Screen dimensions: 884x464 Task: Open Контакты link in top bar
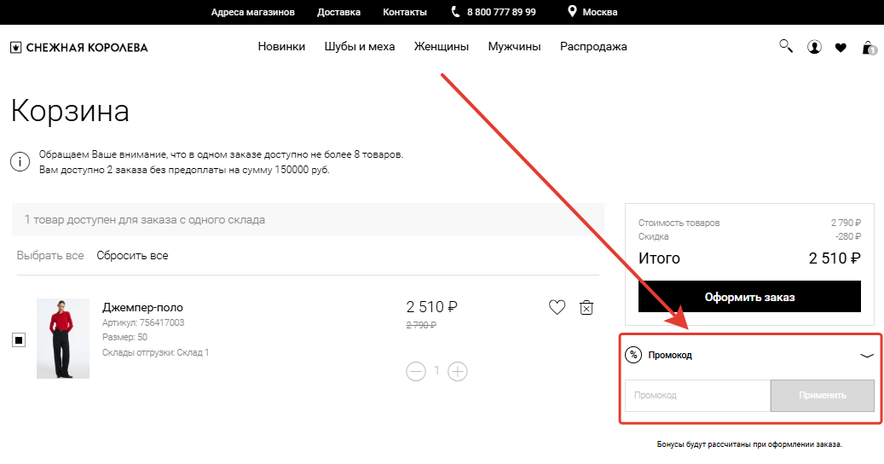coord(405,12)
